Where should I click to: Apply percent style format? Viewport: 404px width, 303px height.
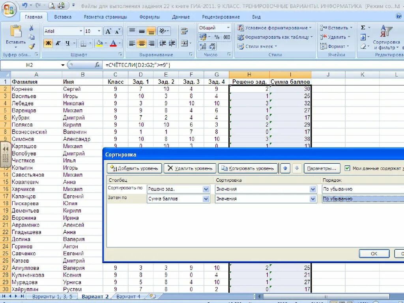(217, 37)
